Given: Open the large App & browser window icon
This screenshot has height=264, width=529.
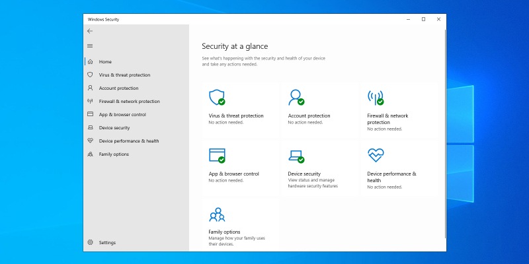Looking at the screenshot, I should pos(217,156).
